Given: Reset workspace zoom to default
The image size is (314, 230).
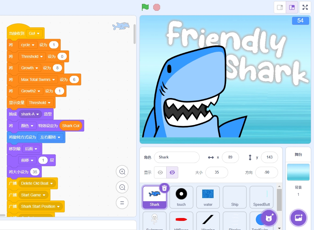Looking at the screenshot, I should (122, 203).
